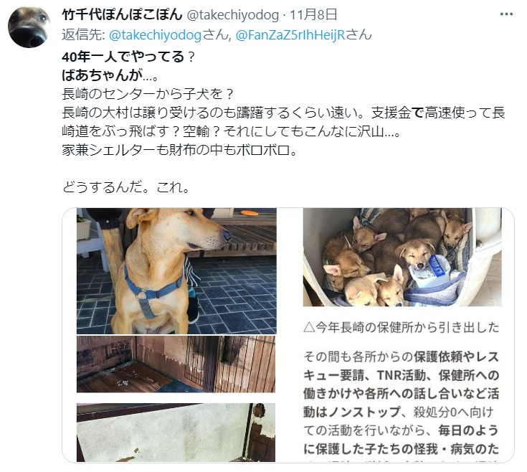The image size is (527, 472).
Task: Open the tweet's three-dot more menu
Action: click(x=506, y=14)
